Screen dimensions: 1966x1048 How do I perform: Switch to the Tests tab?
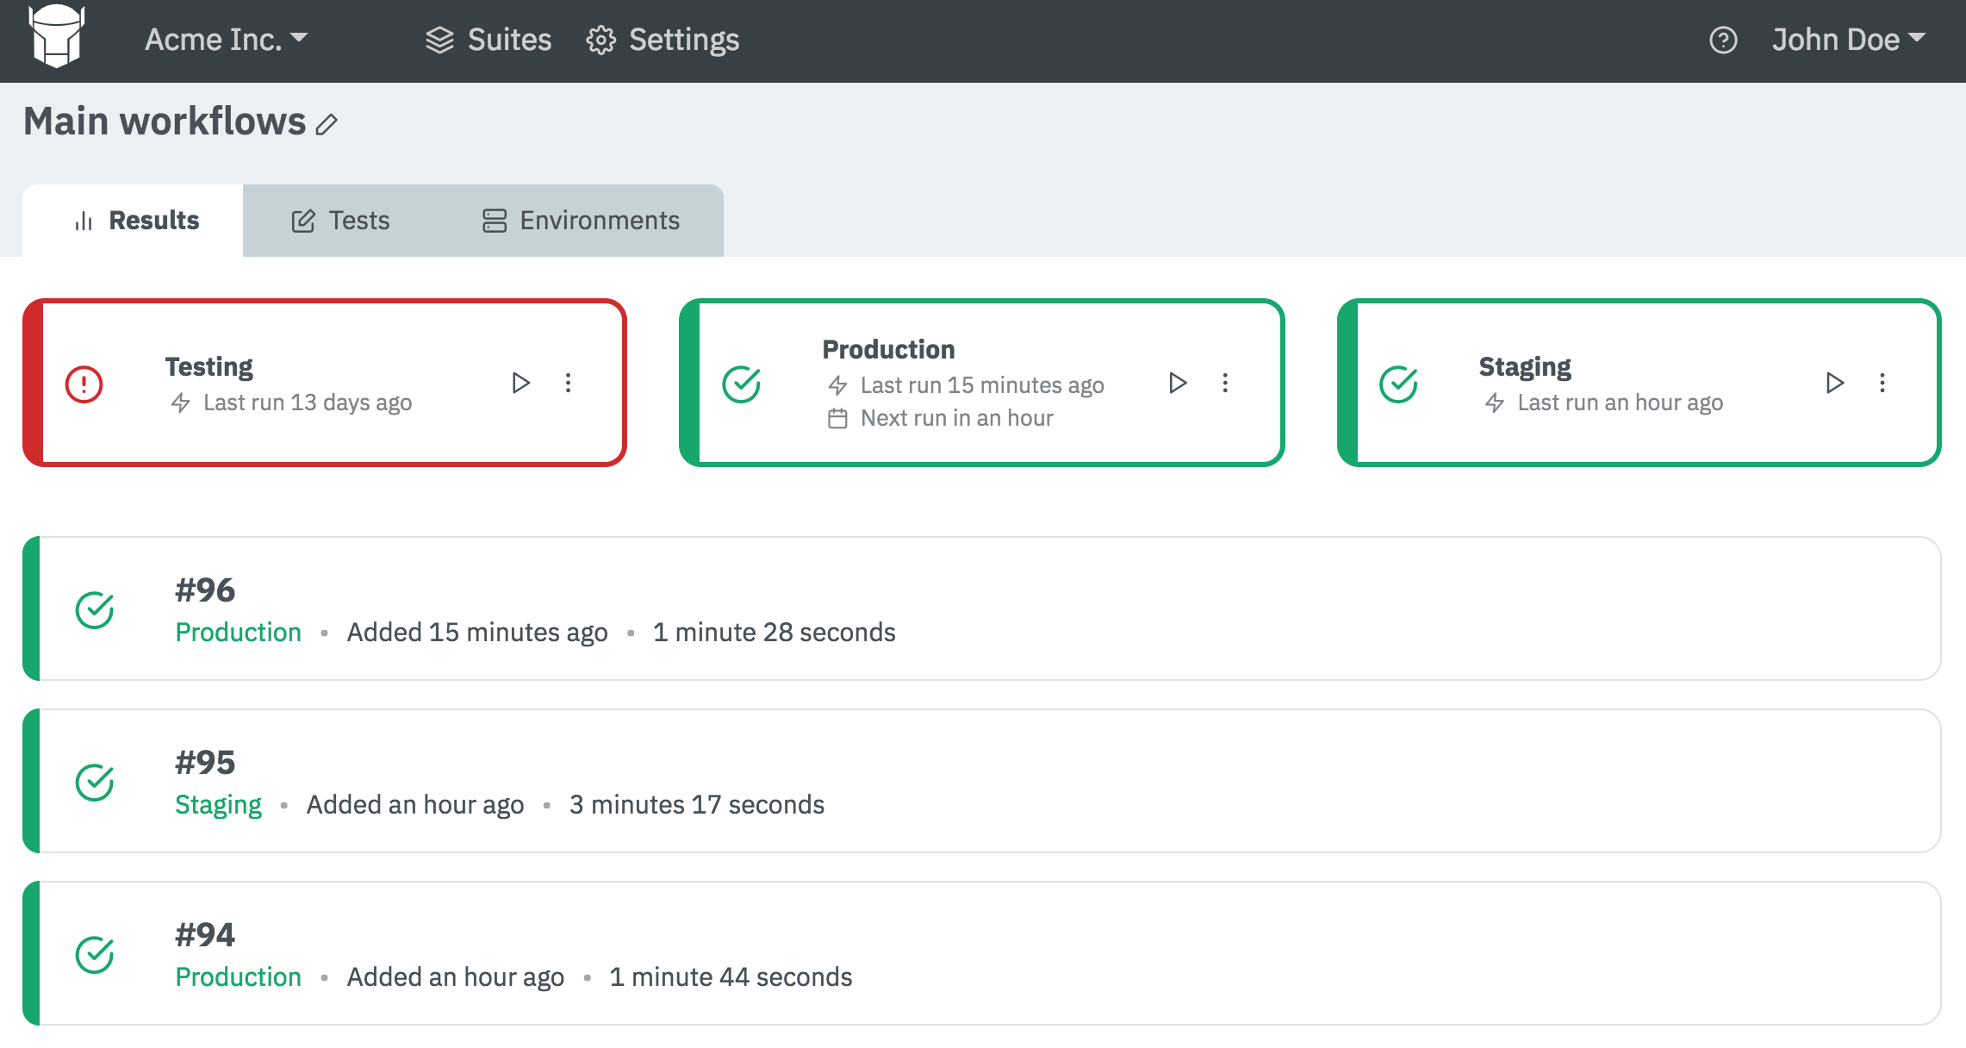341,221
